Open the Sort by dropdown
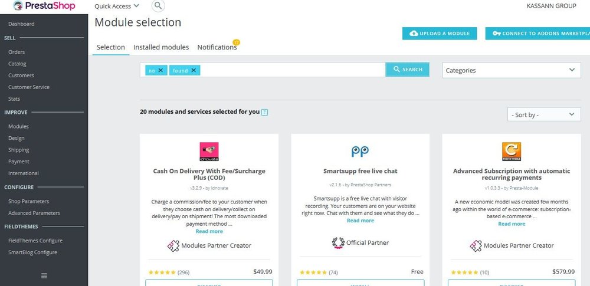This screenshot has height=286, width=590. (x=543, y=114)
